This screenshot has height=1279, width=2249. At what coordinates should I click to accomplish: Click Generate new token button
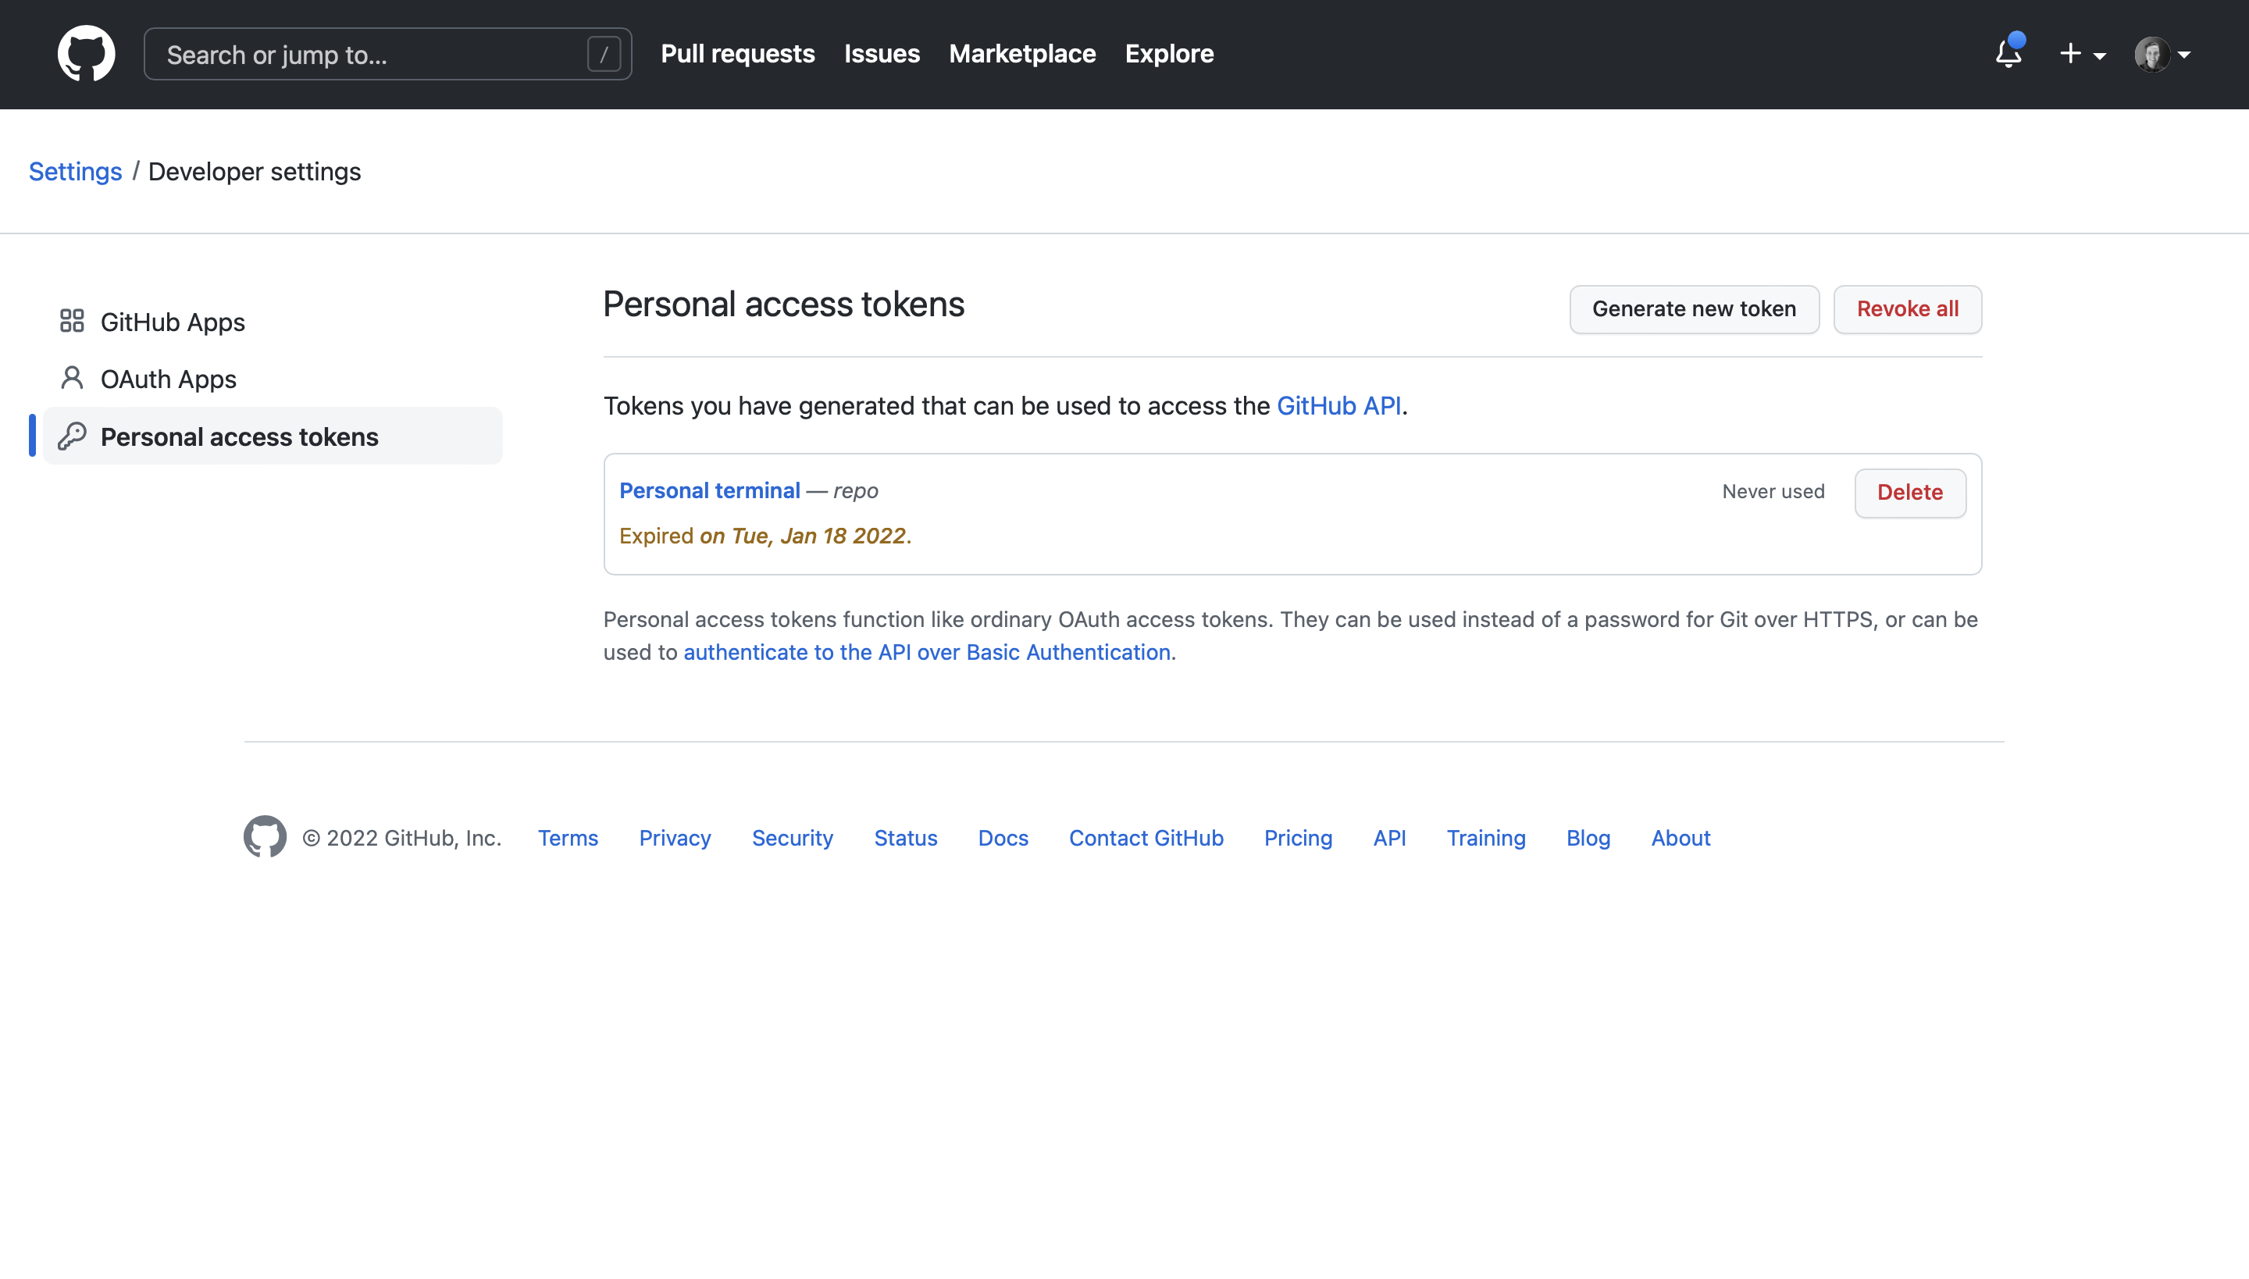pyautogui.click(x=1693, y=309)
